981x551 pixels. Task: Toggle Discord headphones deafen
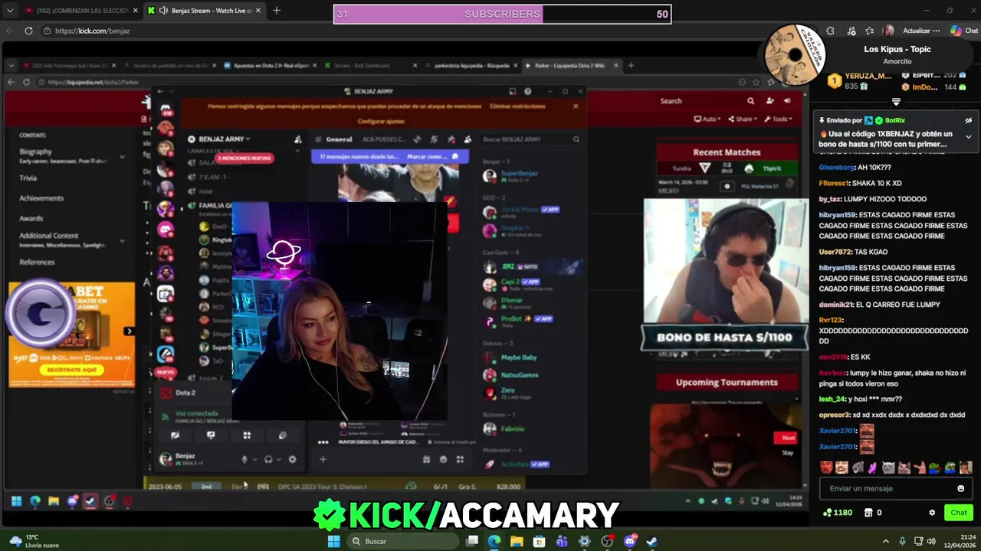[x=268, y=459]
